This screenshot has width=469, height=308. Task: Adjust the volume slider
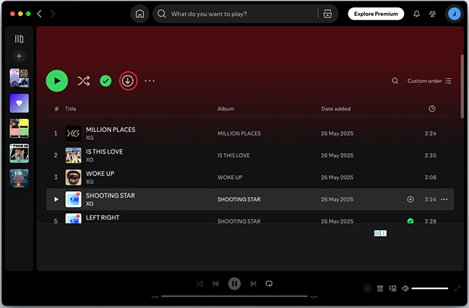click(x=430, y=289)
